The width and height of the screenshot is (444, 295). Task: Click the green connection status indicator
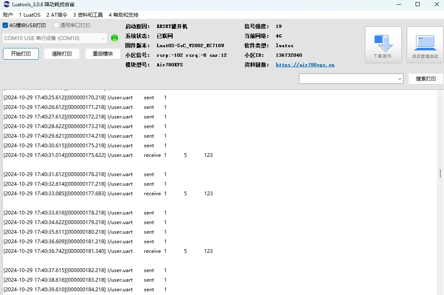114,38
